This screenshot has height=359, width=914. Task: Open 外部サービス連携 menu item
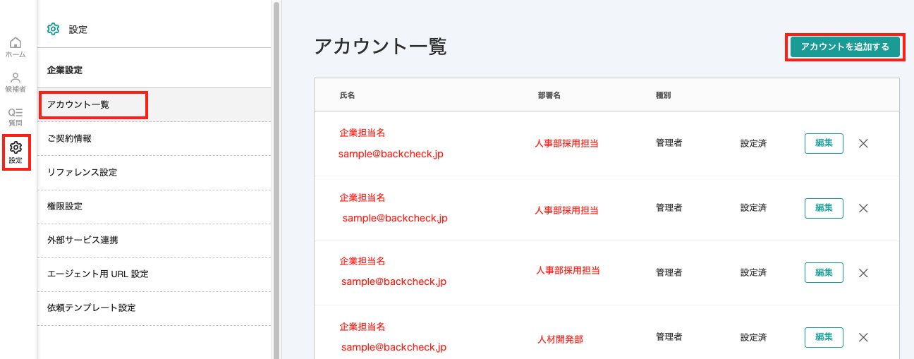pos(154,240)
